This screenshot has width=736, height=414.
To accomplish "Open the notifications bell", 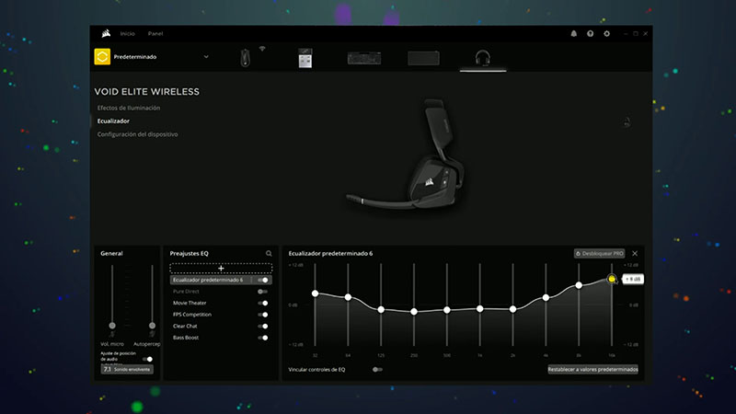I will pyautogui.click(x=573, y=34).
